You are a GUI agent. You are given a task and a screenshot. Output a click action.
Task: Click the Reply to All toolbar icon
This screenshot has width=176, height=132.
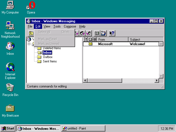click(82, 33)
